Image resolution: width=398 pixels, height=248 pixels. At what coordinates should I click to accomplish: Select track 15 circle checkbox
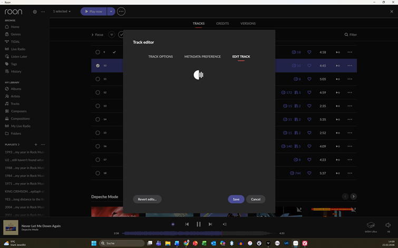point(98,133)
